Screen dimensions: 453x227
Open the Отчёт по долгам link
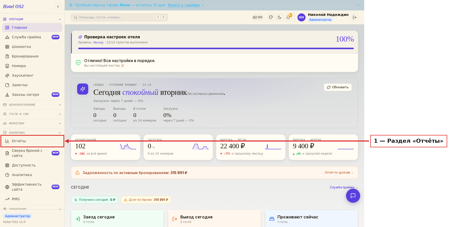tap(339, 173)
